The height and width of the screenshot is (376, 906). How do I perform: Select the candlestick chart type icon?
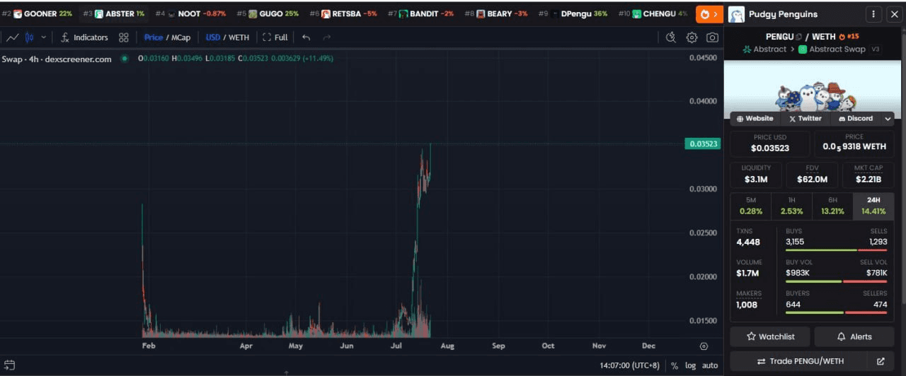30,37
